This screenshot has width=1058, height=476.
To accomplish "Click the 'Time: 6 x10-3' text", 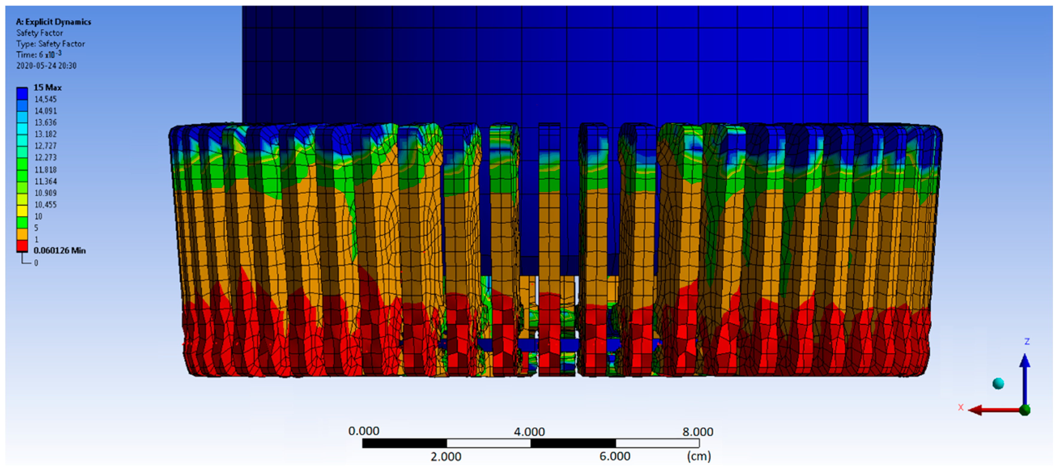I will 39,54.
